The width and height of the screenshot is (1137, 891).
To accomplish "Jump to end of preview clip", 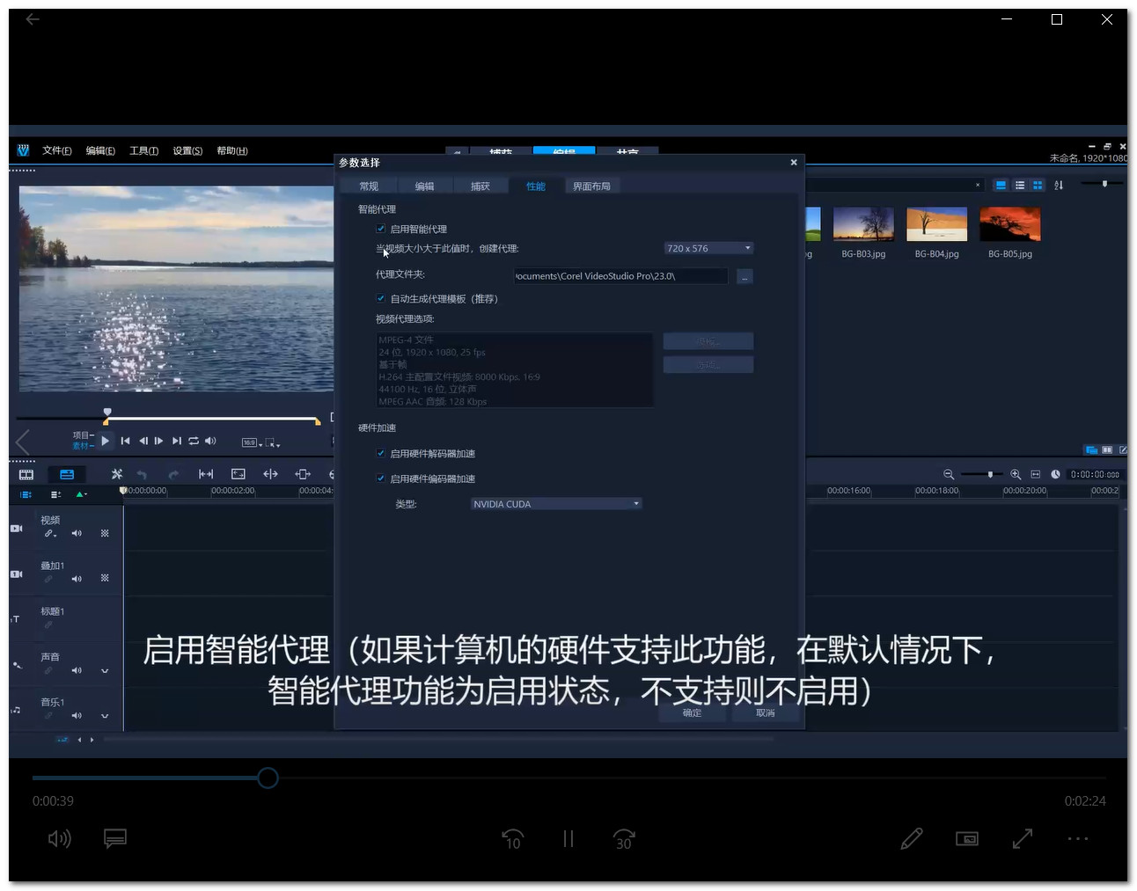I will coord(176,441).
